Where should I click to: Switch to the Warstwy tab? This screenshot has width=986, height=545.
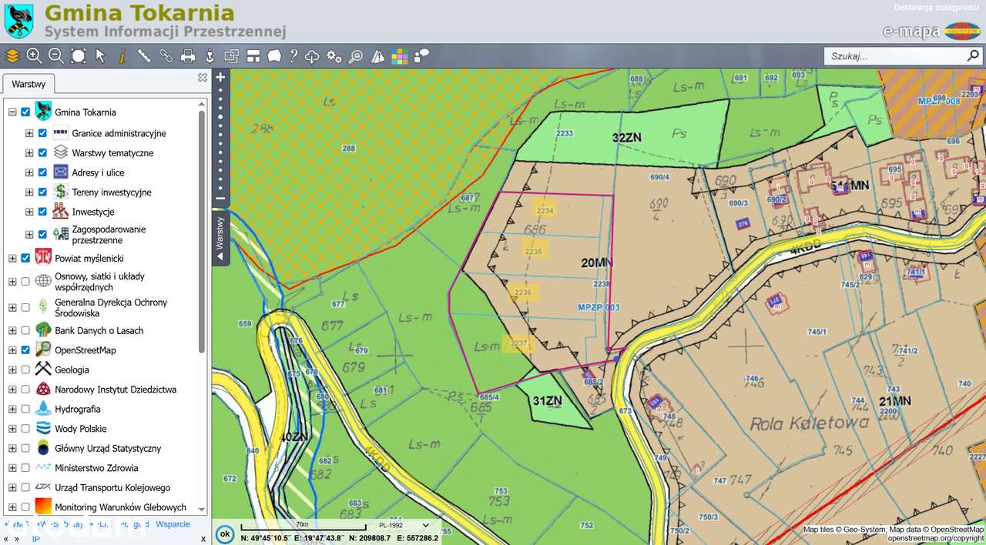pyautogui.click(x=29, y=85)
